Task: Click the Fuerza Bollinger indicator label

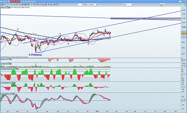Action: click(5, 83)
